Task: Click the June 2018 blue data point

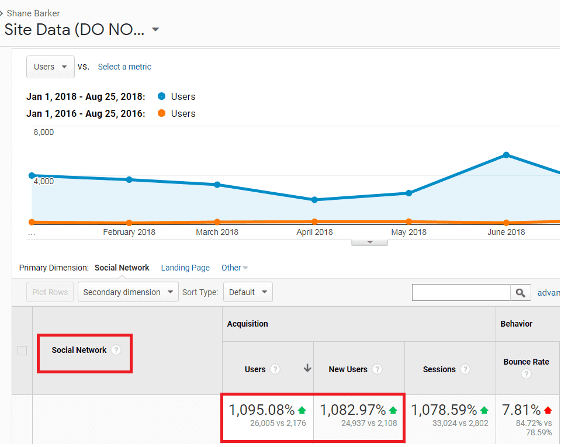Action: click(x=506, y=155)
